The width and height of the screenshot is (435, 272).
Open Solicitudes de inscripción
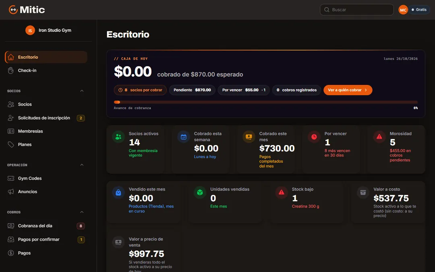coord(46,118)
